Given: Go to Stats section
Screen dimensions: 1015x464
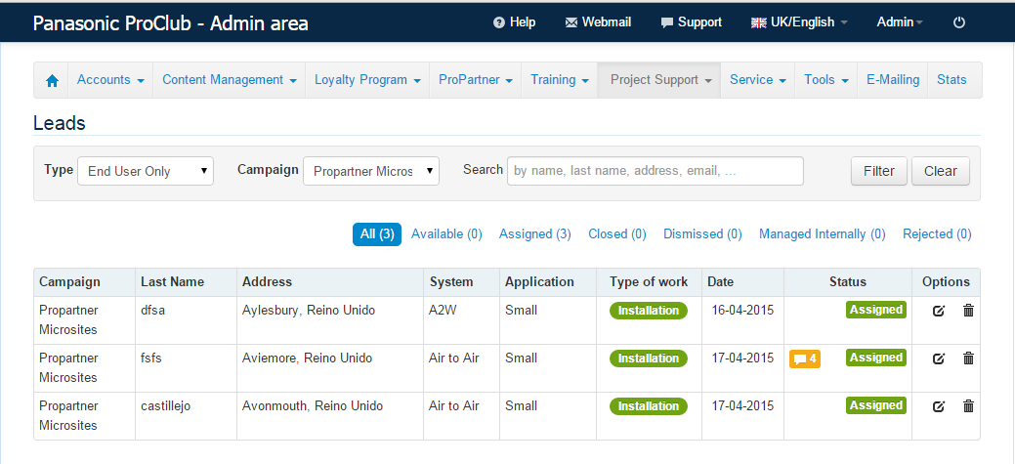Looking at the screenshot, I should (x=952, y=80).
